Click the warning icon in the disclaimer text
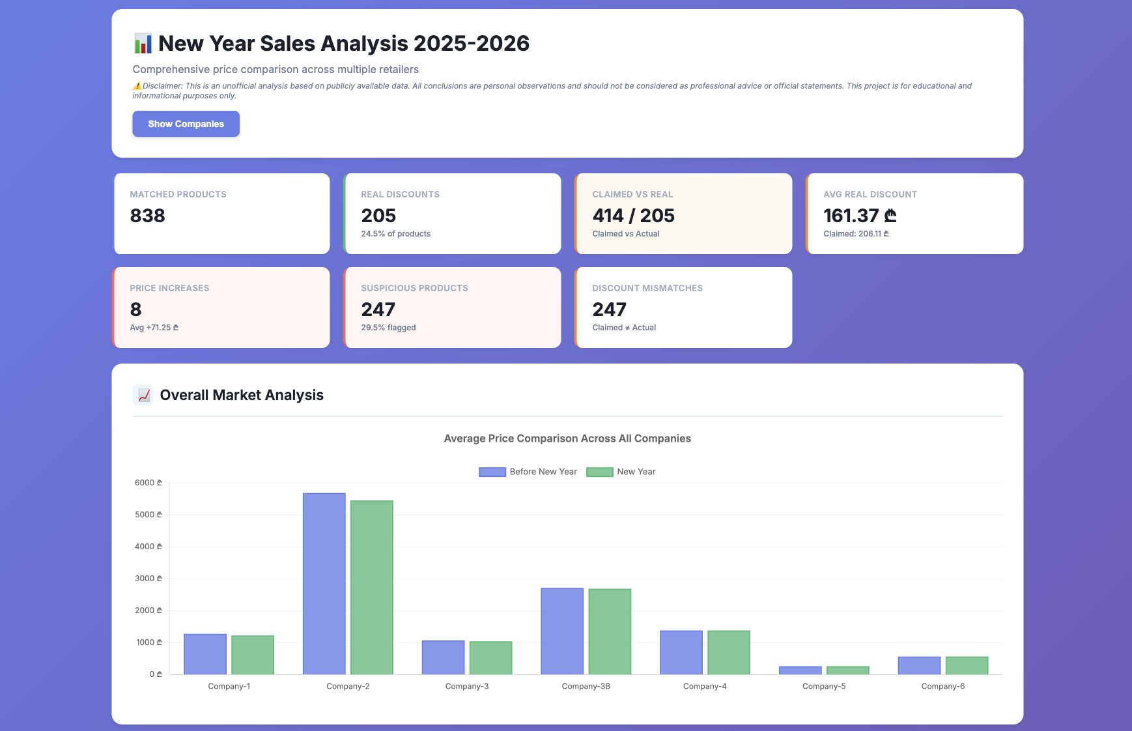Viewport: 1132px width, 731px height. [137, 85]
